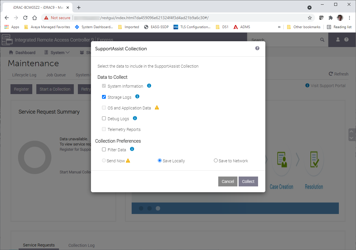
Task: Open the TLS Configuration bookmark
Action: tap(192, 27)
